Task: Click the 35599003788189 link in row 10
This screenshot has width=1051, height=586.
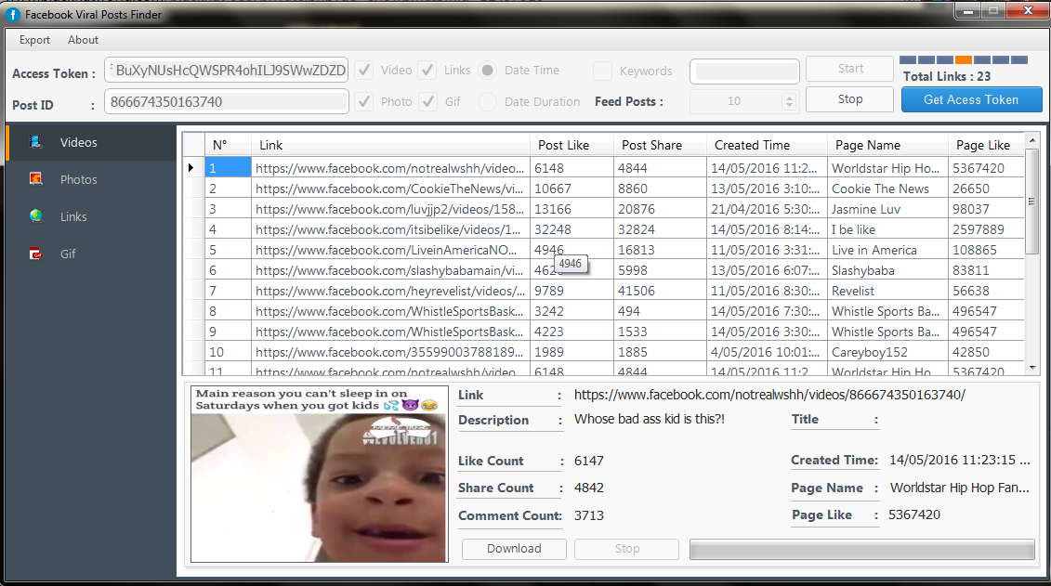Action: click(389, 352)
